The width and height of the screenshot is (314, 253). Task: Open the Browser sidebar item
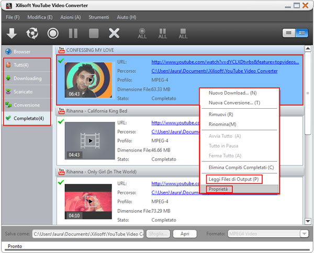[27, 52]
